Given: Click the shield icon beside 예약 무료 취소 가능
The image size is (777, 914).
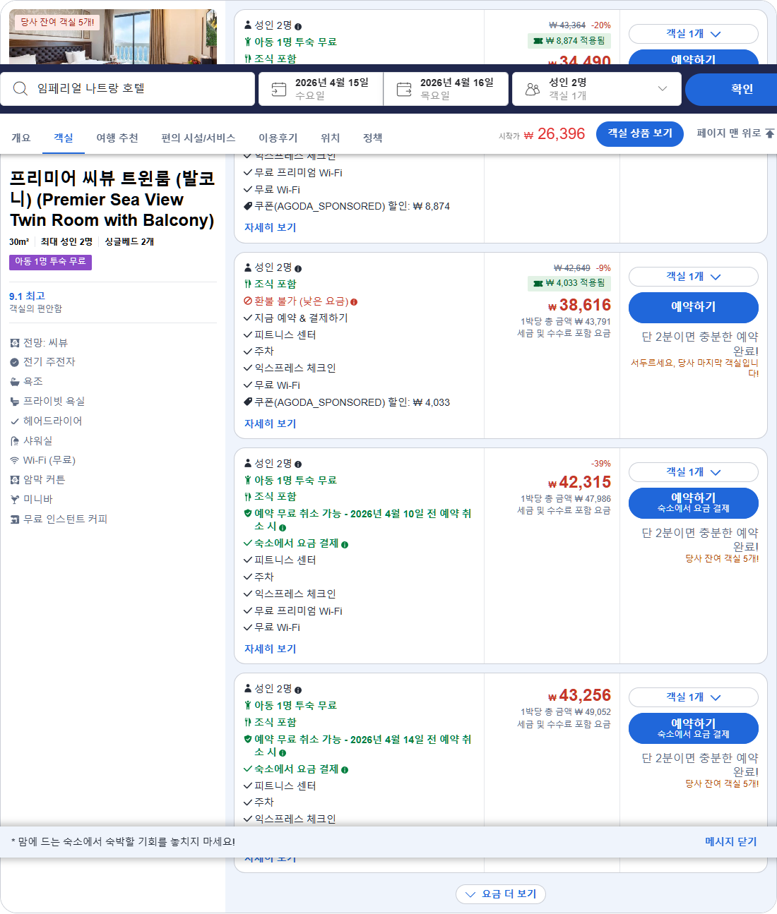Looking at the screenshot, I should tap(247, 514).
